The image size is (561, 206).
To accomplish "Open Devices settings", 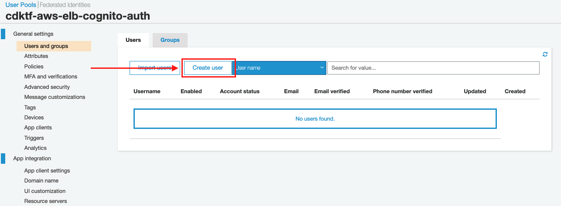I will tap(34, 118).
